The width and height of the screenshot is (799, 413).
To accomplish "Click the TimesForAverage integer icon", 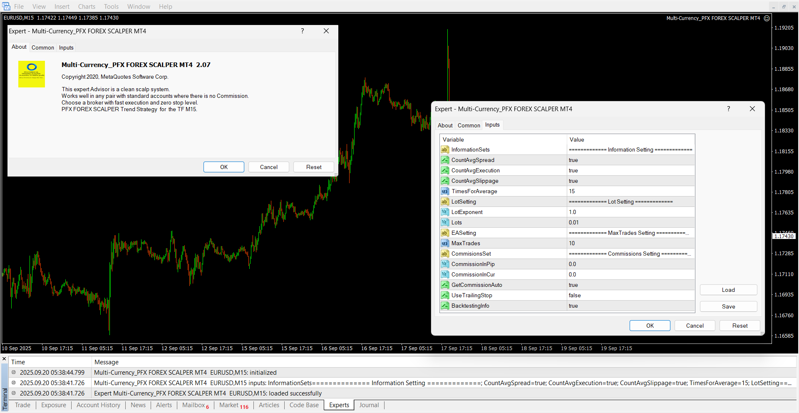I will 445,191.
